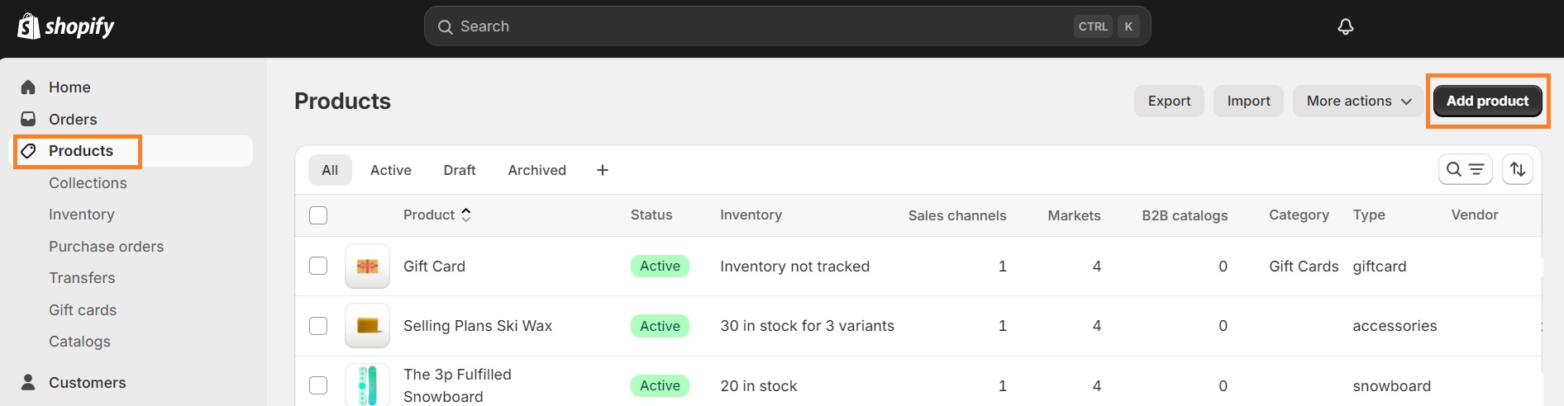Viewport: 1564px width, 406px height.
Task: Click the Home house icon
Action: click(x=28, y=87)
